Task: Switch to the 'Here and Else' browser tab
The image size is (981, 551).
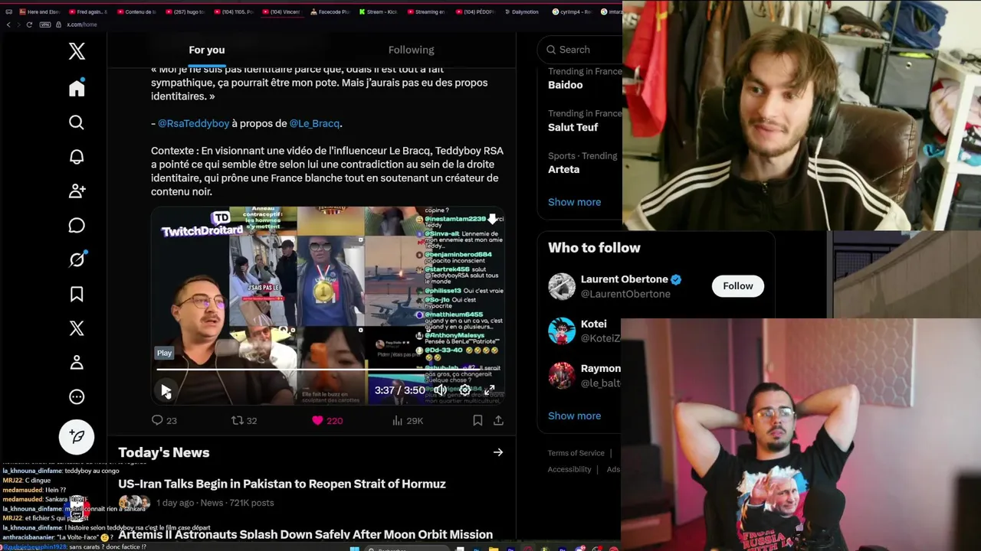Action: (x=39, y=11)
